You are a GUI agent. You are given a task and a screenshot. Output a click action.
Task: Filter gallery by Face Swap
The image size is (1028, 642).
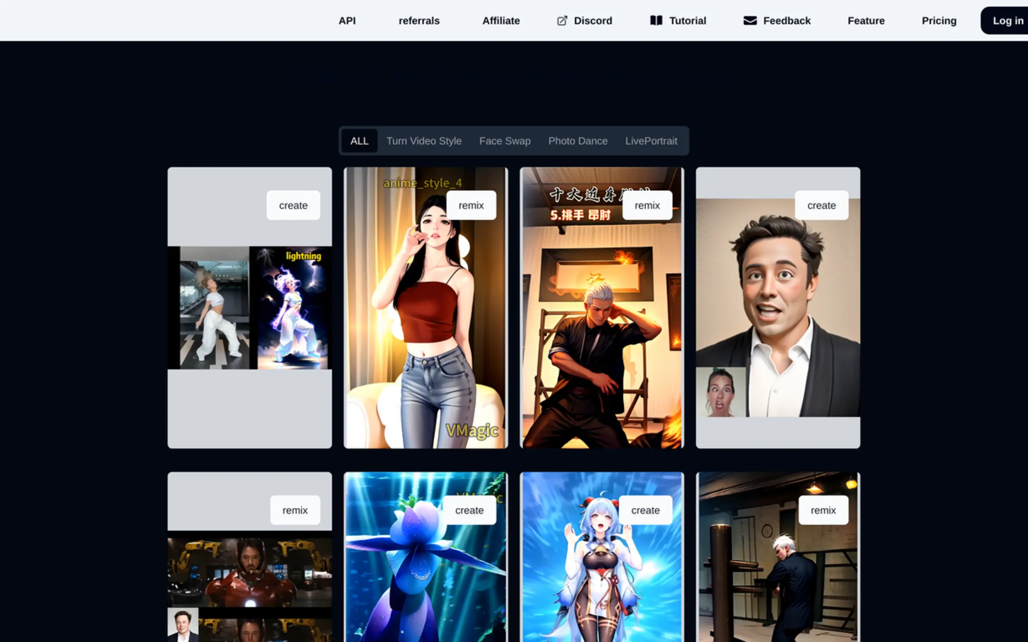point(504,141)
